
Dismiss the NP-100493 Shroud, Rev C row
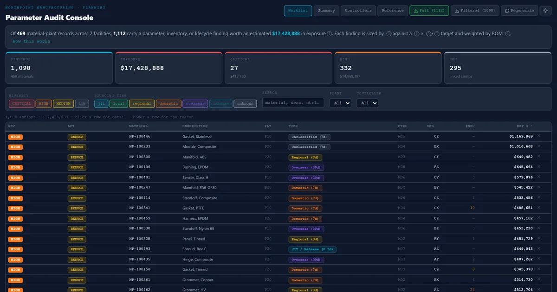pos(539,248)
